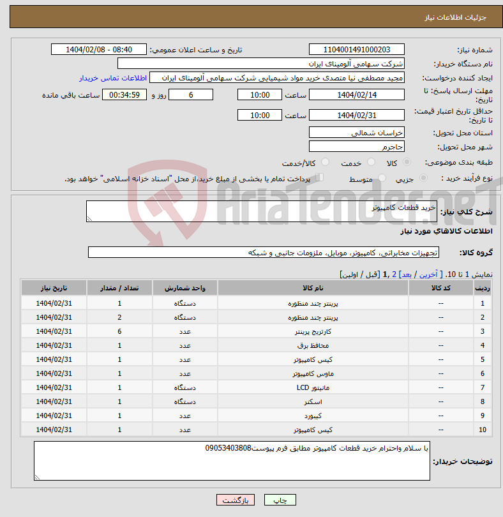Image resolution: width=503 pixels, height=517 pixels.
Task: Toggle the اسناد خزانه اسلامی payment checkbox
Action: pyautogui.click(x=319, y=177)
